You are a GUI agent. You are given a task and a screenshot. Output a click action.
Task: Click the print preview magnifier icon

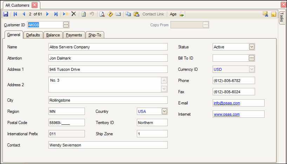click(102, 14)
